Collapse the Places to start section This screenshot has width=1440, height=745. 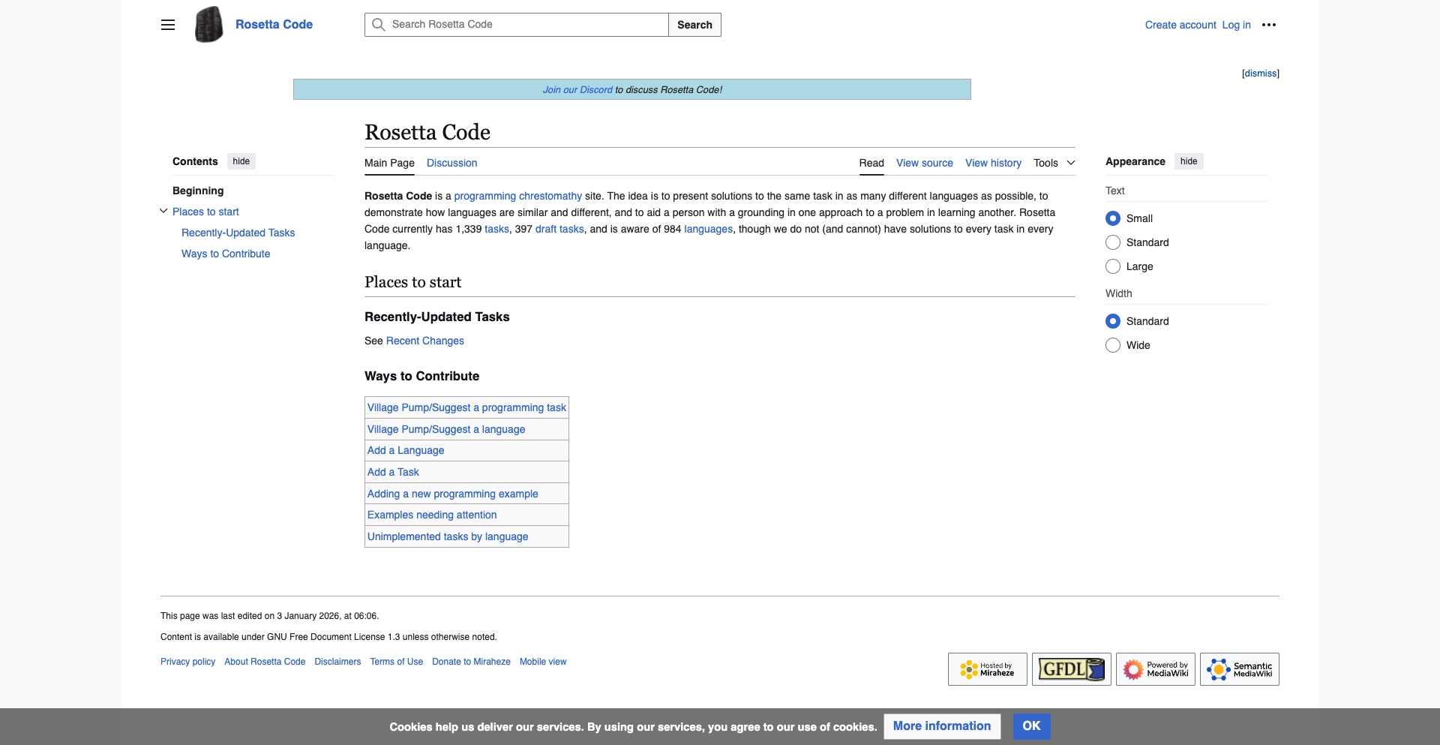click(x=163, y=211)
